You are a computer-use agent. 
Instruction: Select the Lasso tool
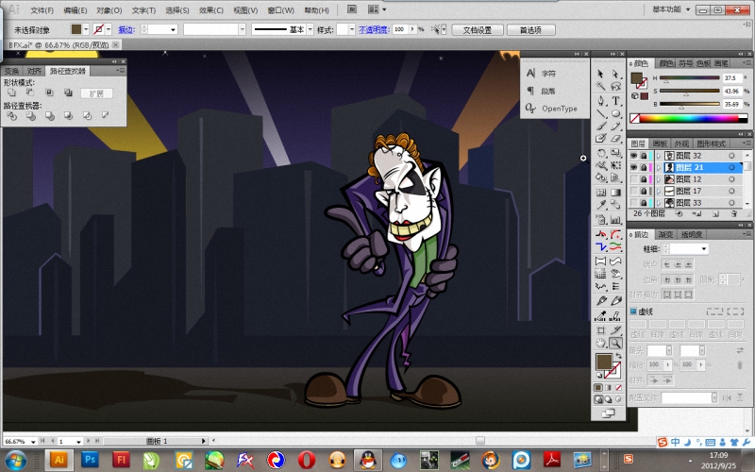615,86
